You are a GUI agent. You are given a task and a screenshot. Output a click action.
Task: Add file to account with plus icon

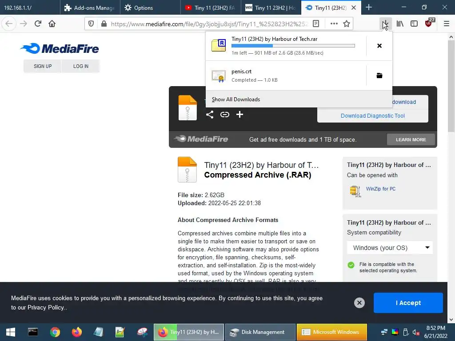click(x=239, y=115)
